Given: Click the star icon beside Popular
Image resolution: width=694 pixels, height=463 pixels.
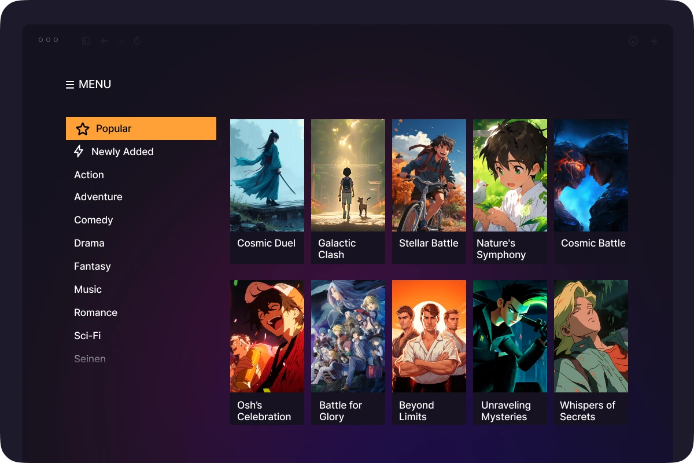Looking at the screenshot, I should pyautogui.click(x=83, y=128).
